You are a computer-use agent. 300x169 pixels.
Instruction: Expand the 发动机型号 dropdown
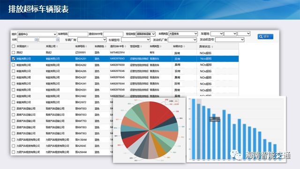[x=230, y=39]
